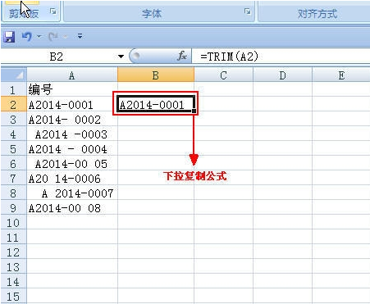Click cell A5 with A2014 - 0004

pos(72,148)
